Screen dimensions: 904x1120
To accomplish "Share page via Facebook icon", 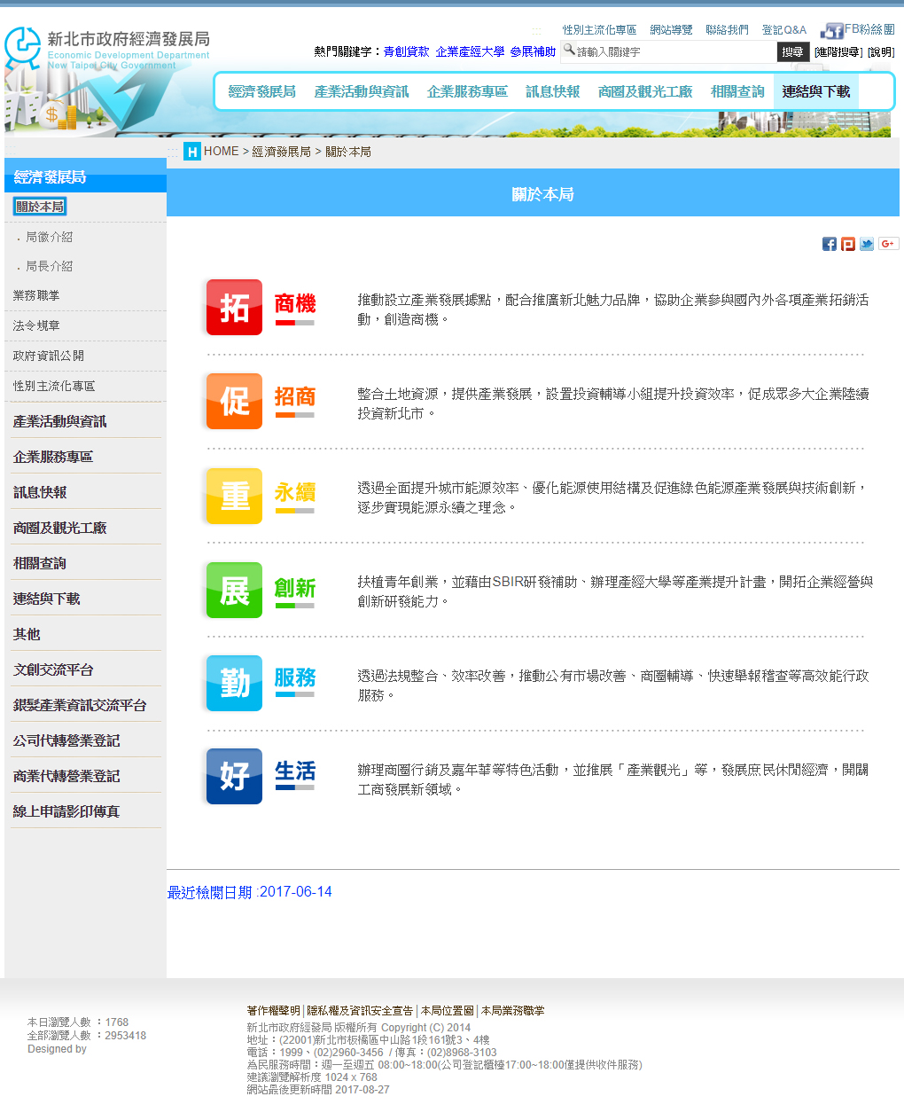I will (x=829, y=244).
